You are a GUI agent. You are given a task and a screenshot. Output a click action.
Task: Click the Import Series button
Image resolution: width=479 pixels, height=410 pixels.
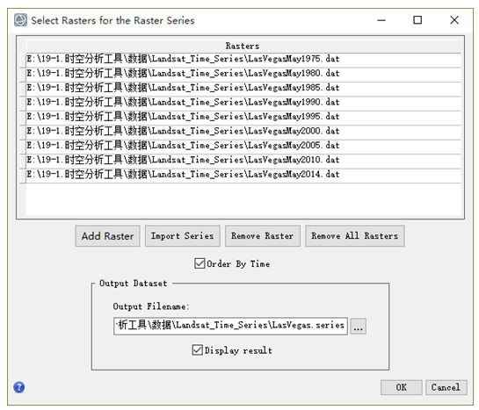183,236
